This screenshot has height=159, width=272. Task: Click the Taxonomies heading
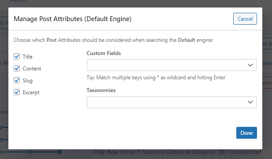101,90
